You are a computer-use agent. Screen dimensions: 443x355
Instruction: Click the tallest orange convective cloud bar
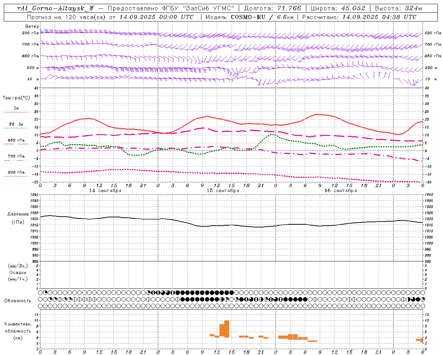pyautogui.click(x=227, y=329)
